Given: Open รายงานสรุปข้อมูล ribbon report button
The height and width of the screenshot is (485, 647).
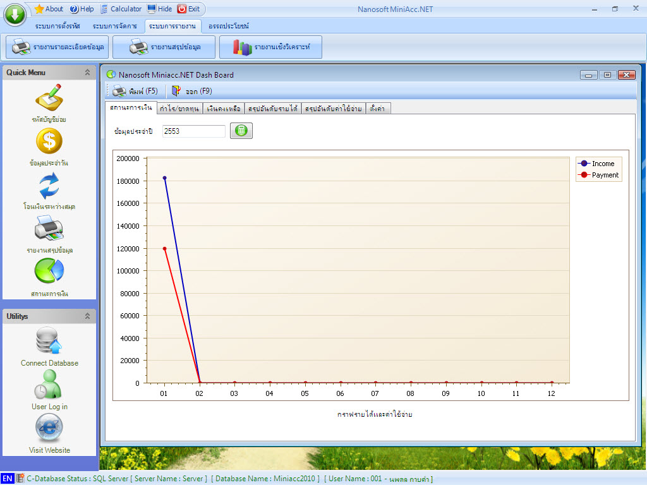Looking at the screenshot, I should point(164,47).
